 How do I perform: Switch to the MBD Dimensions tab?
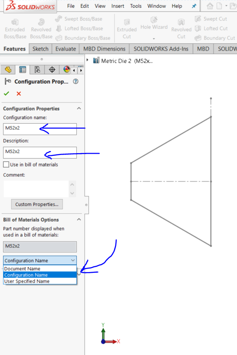[x=104, y=49]
